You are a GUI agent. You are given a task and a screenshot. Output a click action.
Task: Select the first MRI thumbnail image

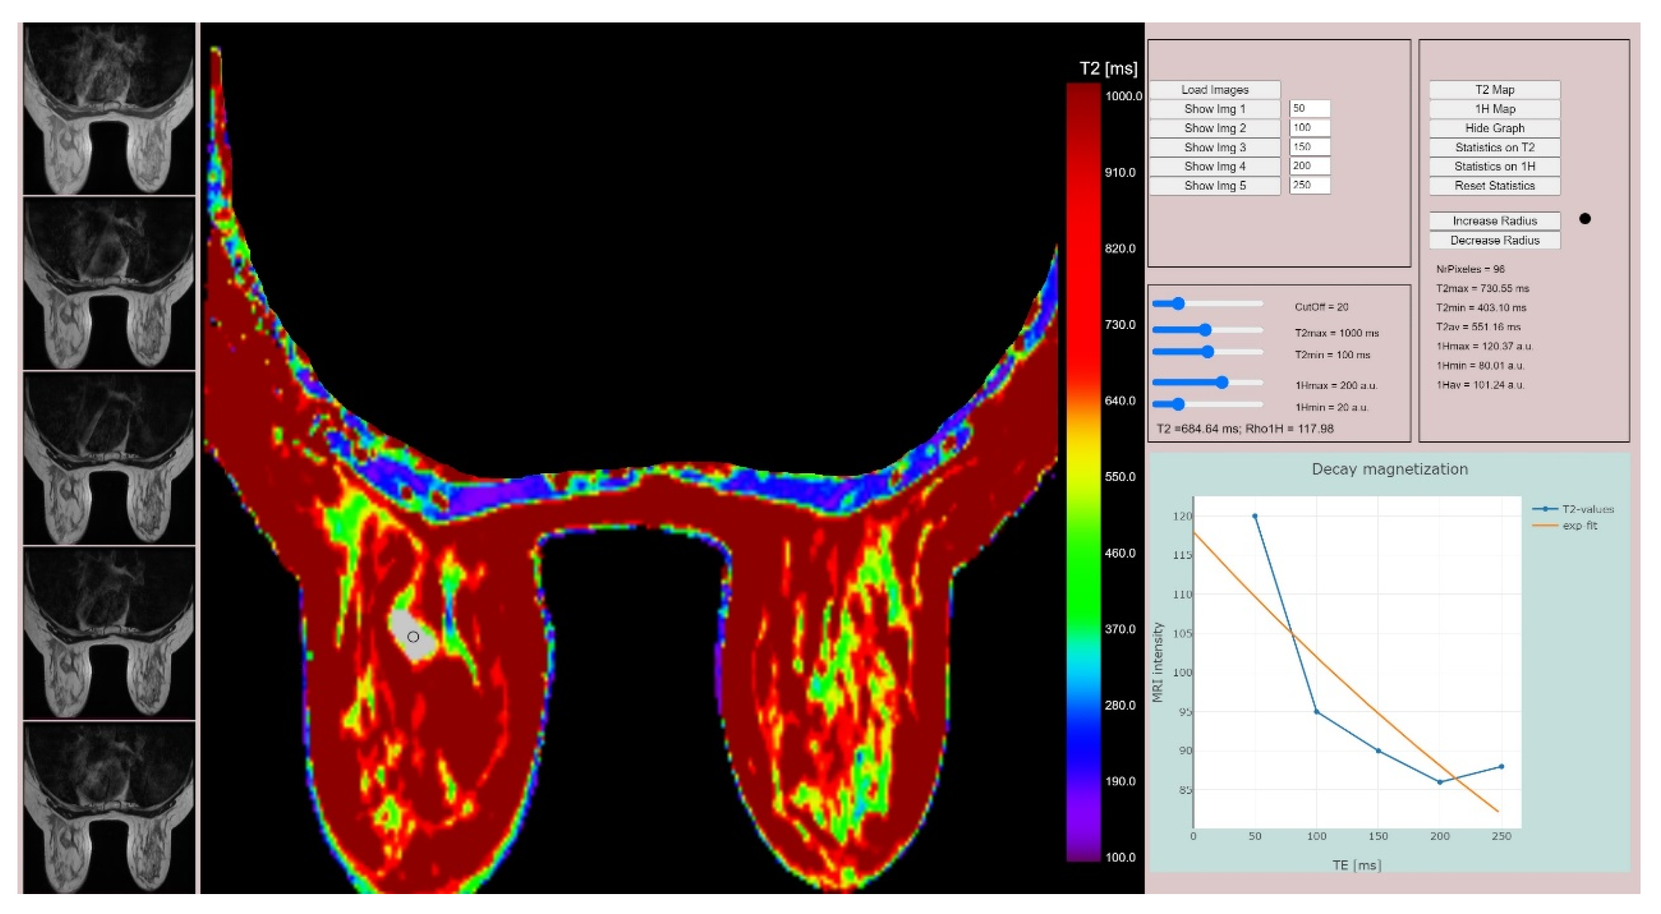pyautogui.click(x=109, y=108)
